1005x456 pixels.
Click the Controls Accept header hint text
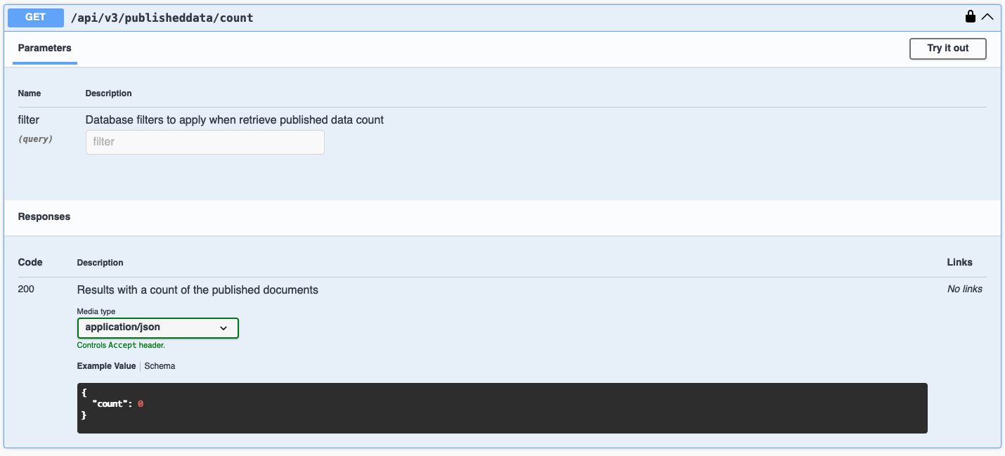click(x=121, y=346)
